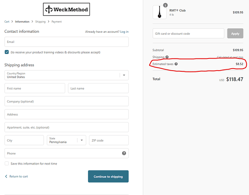Uncheck the product training videos checkbox

click(7, 52)
